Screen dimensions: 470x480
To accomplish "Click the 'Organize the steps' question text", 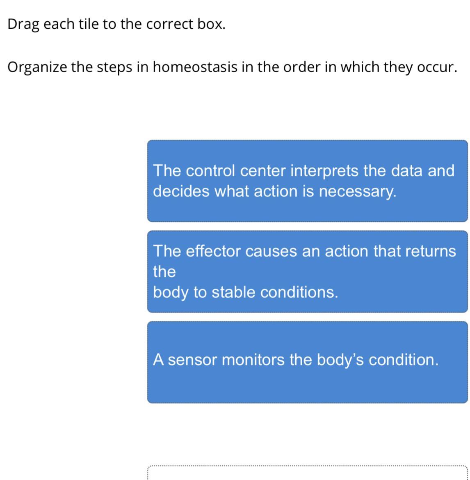I will click(233, 67).
